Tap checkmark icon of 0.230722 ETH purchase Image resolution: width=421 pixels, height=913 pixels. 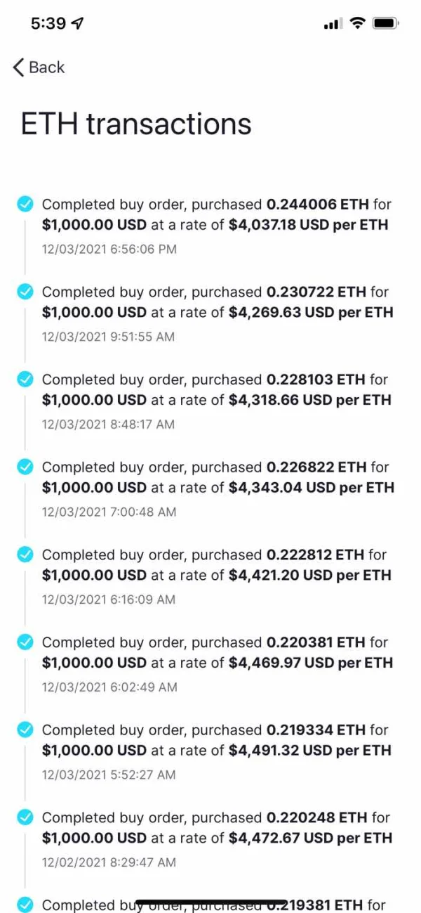25,292
